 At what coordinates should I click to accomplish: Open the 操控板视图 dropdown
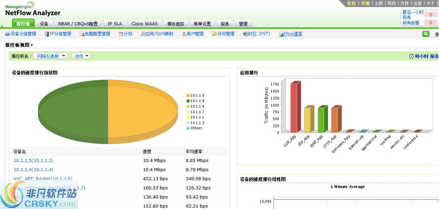[x=19, y=45]
